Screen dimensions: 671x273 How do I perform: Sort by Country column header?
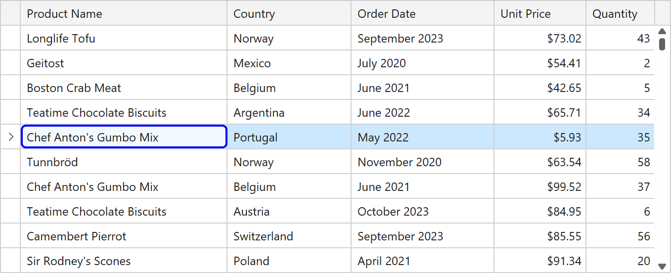pos(289,14)
